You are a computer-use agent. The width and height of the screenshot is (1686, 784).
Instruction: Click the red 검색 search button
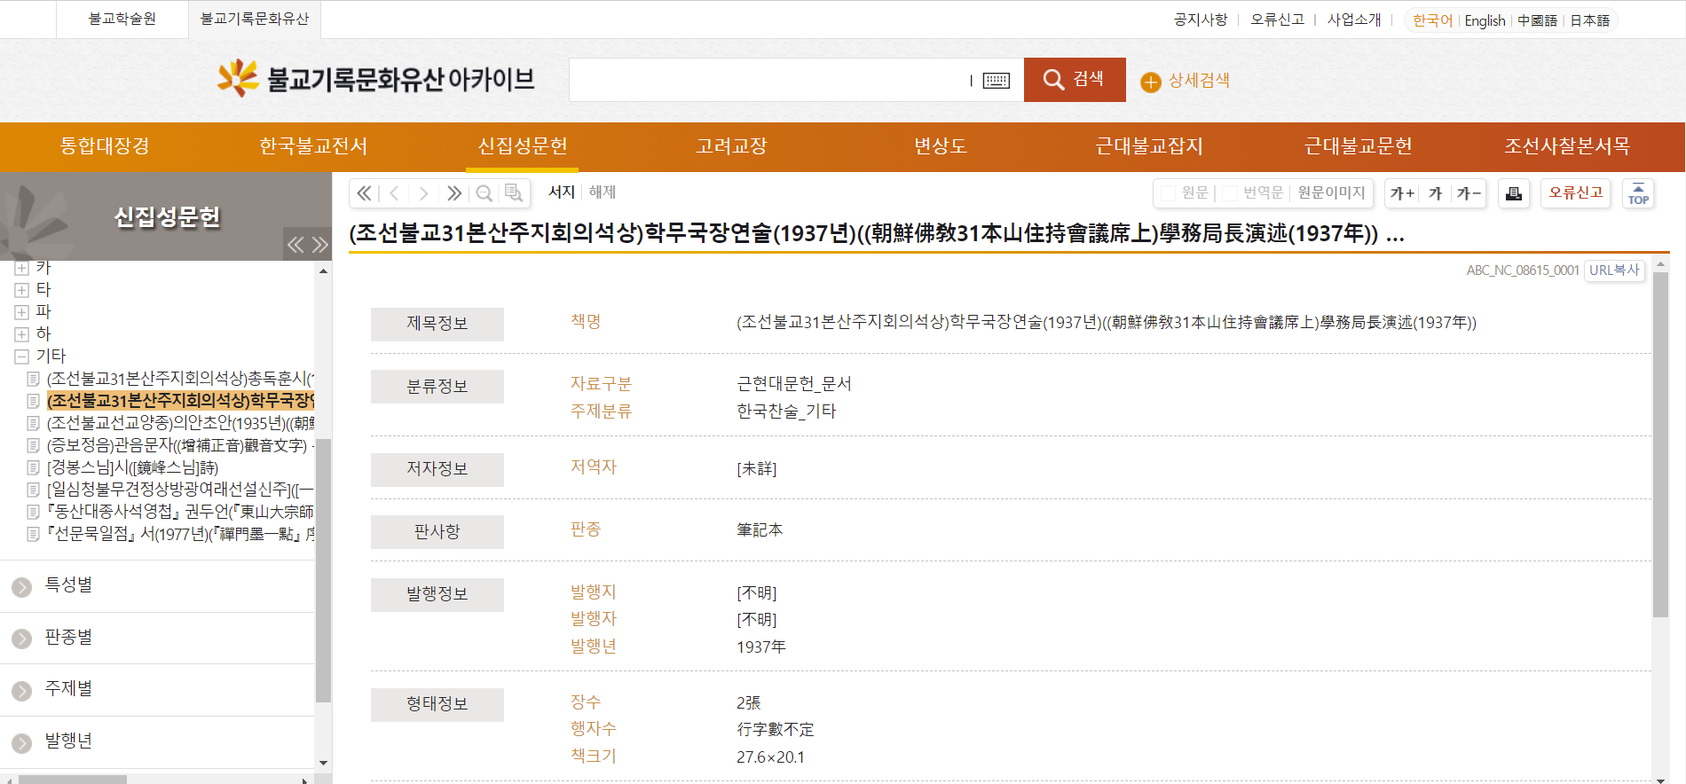1075,80
